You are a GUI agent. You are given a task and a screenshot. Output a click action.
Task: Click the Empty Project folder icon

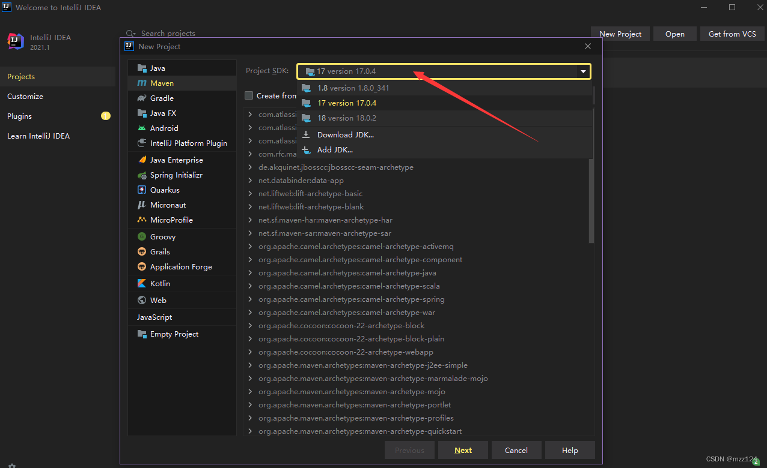click(x=142, y=334)
